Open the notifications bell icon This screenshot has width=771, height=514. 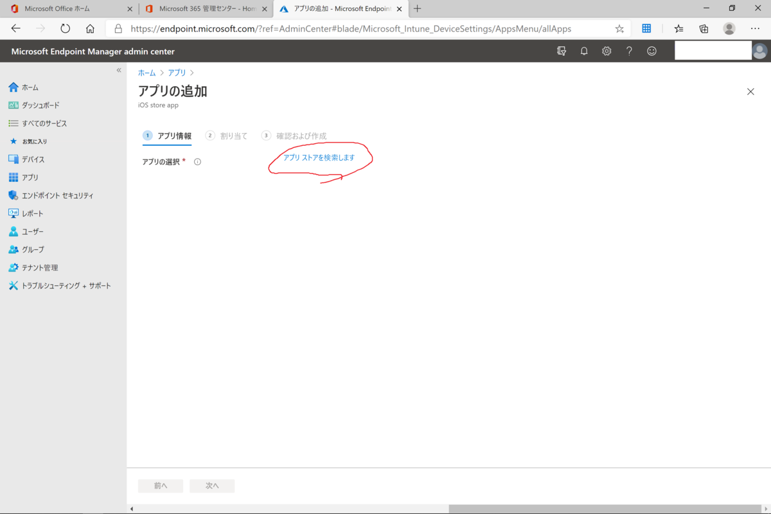[x=584, y=51]
